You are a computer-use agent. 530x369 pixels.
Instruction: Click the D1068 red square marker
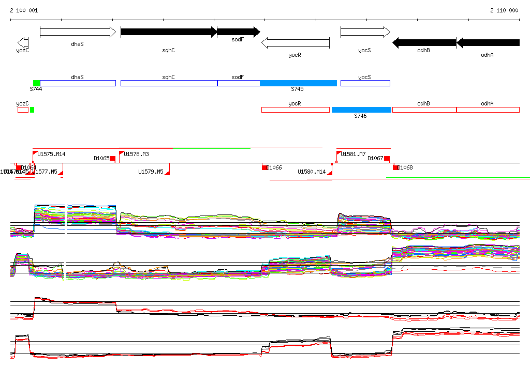[395, 167]
